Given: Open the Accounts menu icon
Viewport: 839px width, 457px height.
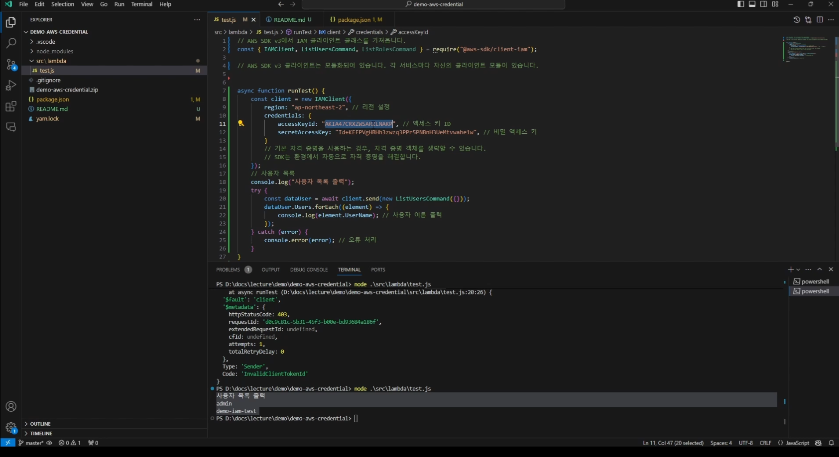Looking at the screenshot, I should (10, 407).
